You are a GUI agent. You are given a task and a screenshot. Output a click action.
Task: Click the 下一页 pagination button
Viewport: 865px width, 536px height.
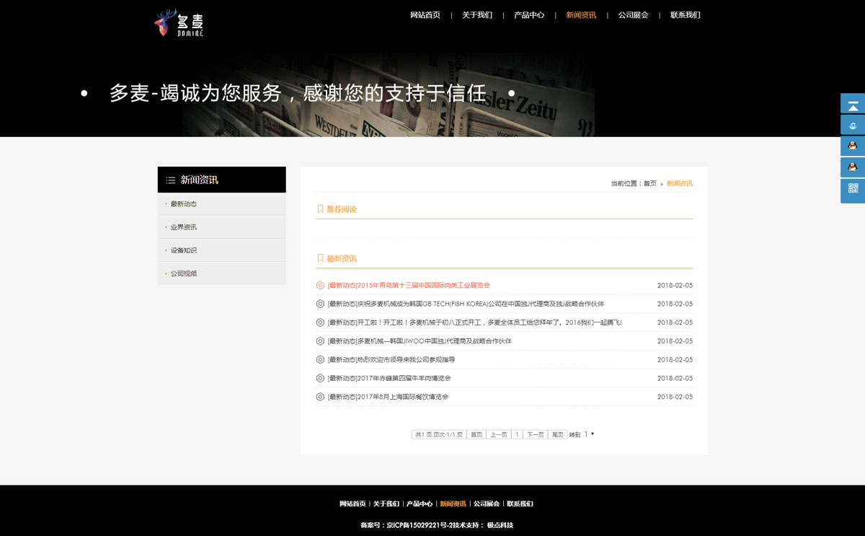[535, 434]
